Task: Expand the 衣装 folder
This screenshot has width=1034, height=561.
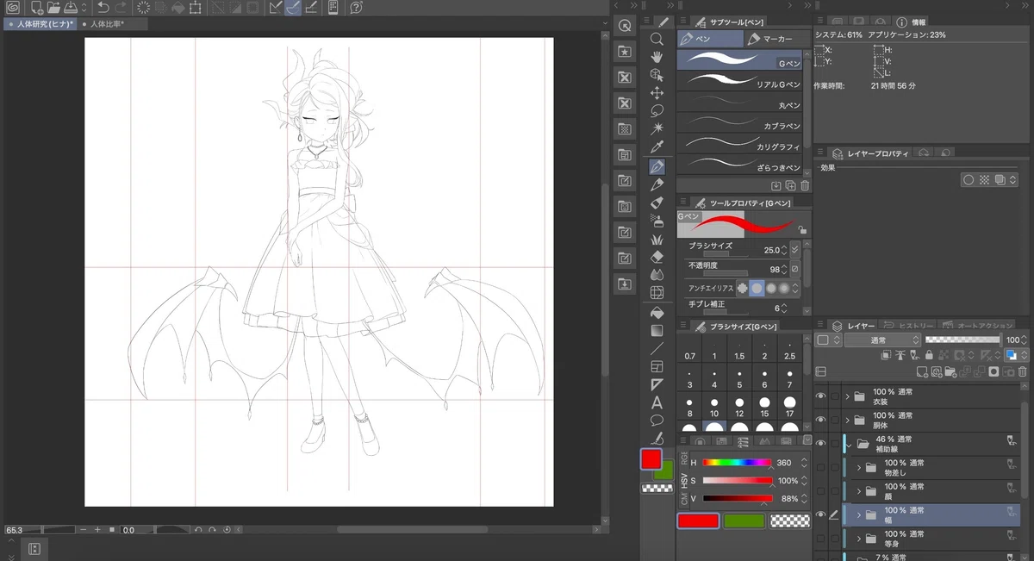Action: point(848,396)
